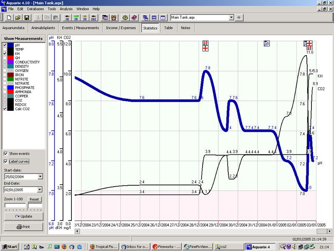The width and height of the screenshot is (334, 251).
Task: Click the volume speaker tray icon
Action: 294,247
